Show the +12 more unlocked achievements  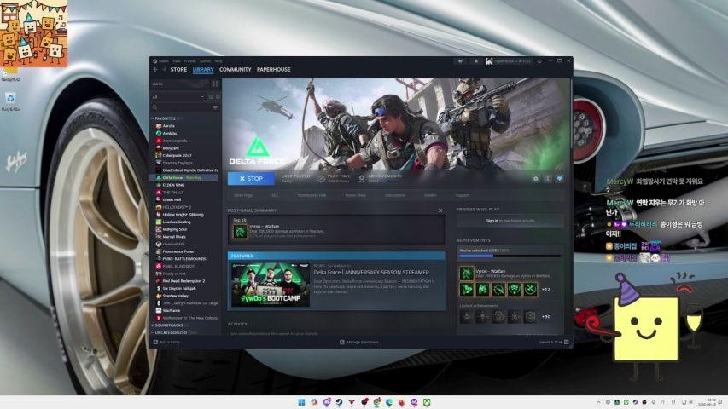coord(546,290)
